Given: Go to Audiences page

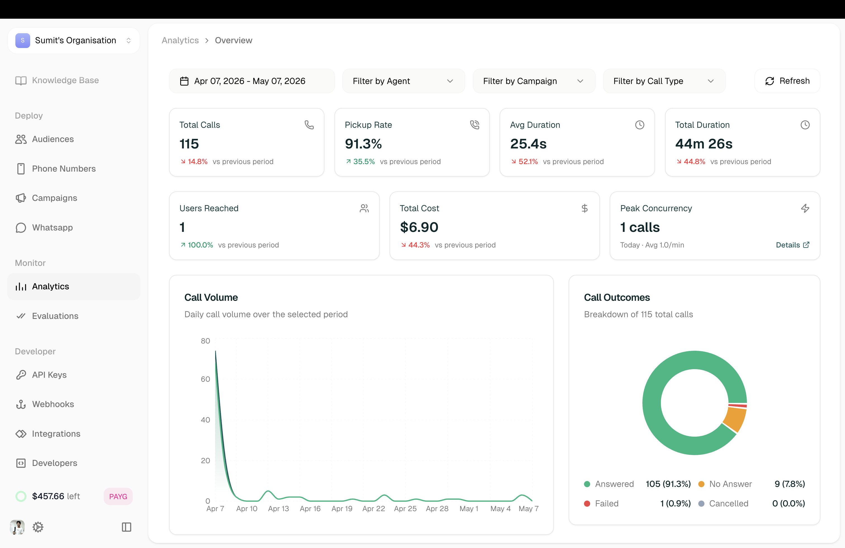Looking at the screenshot, I should coord(73,139).
